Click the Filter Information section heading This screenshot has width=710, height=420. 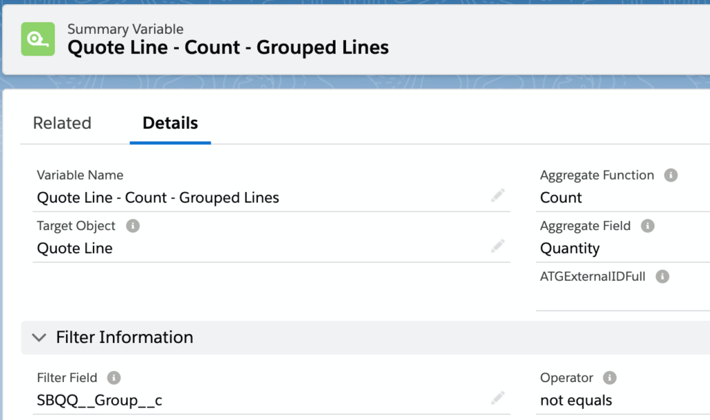click(125, 338)
